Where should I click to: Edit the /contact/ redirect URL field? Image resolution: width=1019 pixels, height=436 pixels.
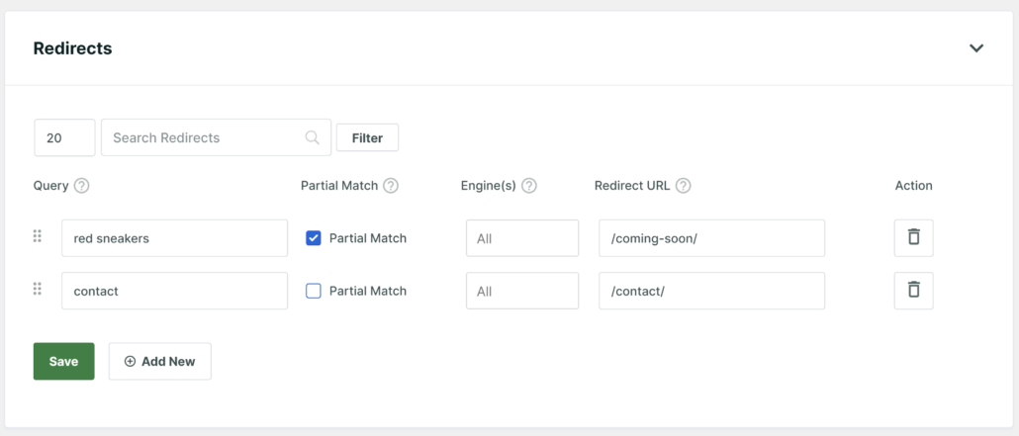(711, 291)
